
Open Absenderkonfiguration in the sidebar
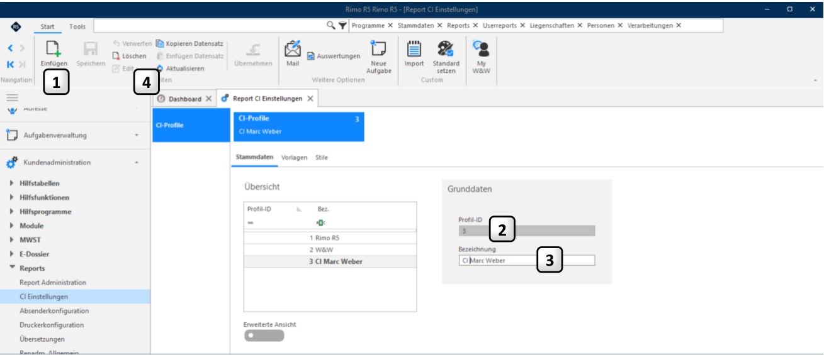[x=54, y=311]
